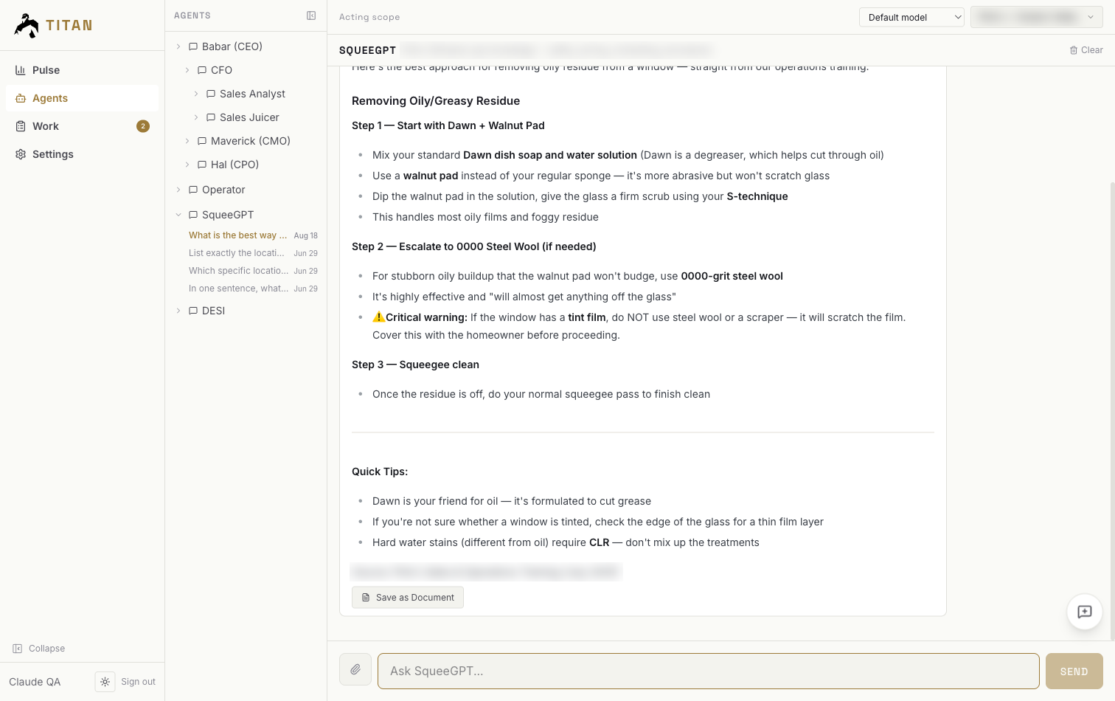The image size is (1115, 701).
Task: Open the new chat floating icon button
Action: [1085, 612]
